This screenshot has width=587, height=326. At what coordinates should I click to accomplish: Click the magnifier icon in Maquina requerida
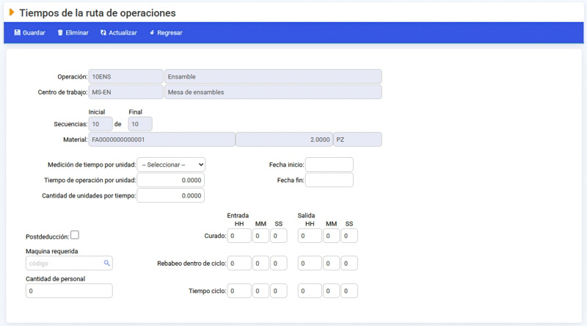[106, 263]
